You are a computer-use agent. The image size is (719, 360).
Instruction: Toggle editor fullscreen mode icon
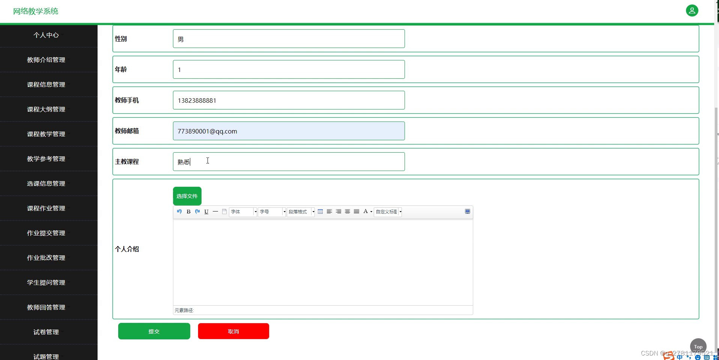(468, 211)
